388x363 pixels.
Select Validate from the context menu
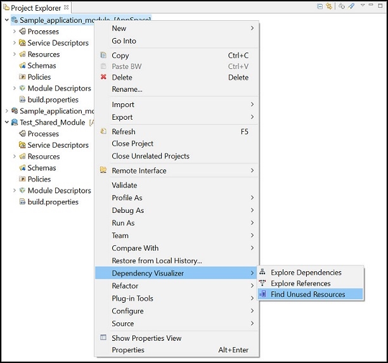124,185
